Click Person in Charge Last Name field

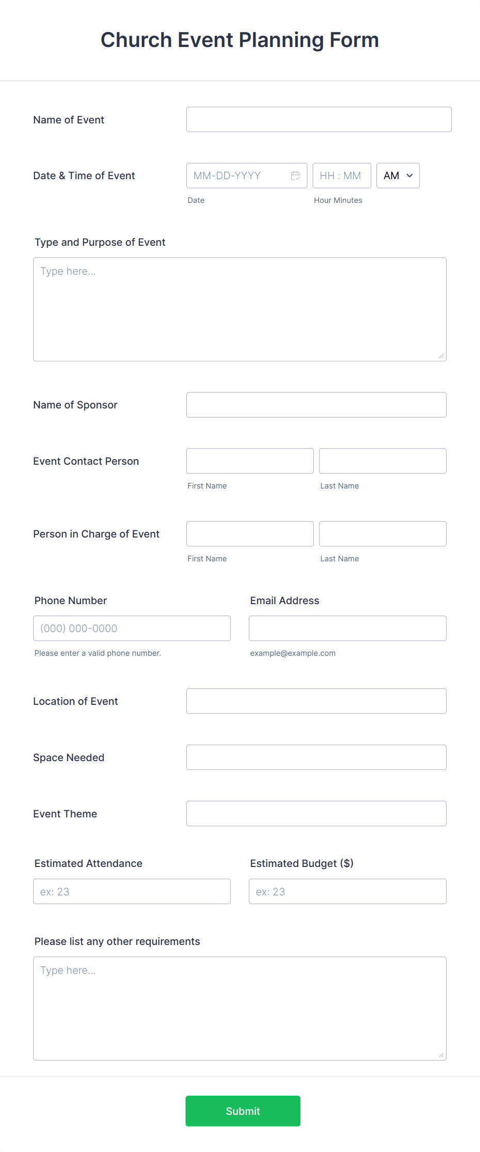tap(382, 533)
